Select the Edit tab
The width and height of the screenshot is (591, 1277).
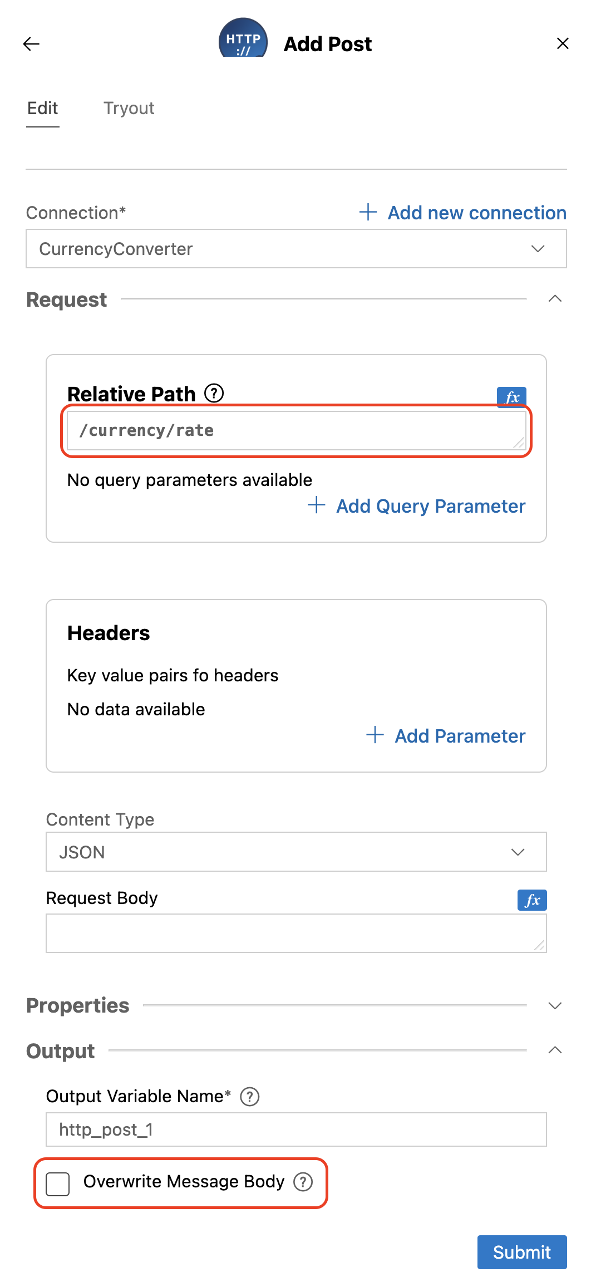click(43, 108)
